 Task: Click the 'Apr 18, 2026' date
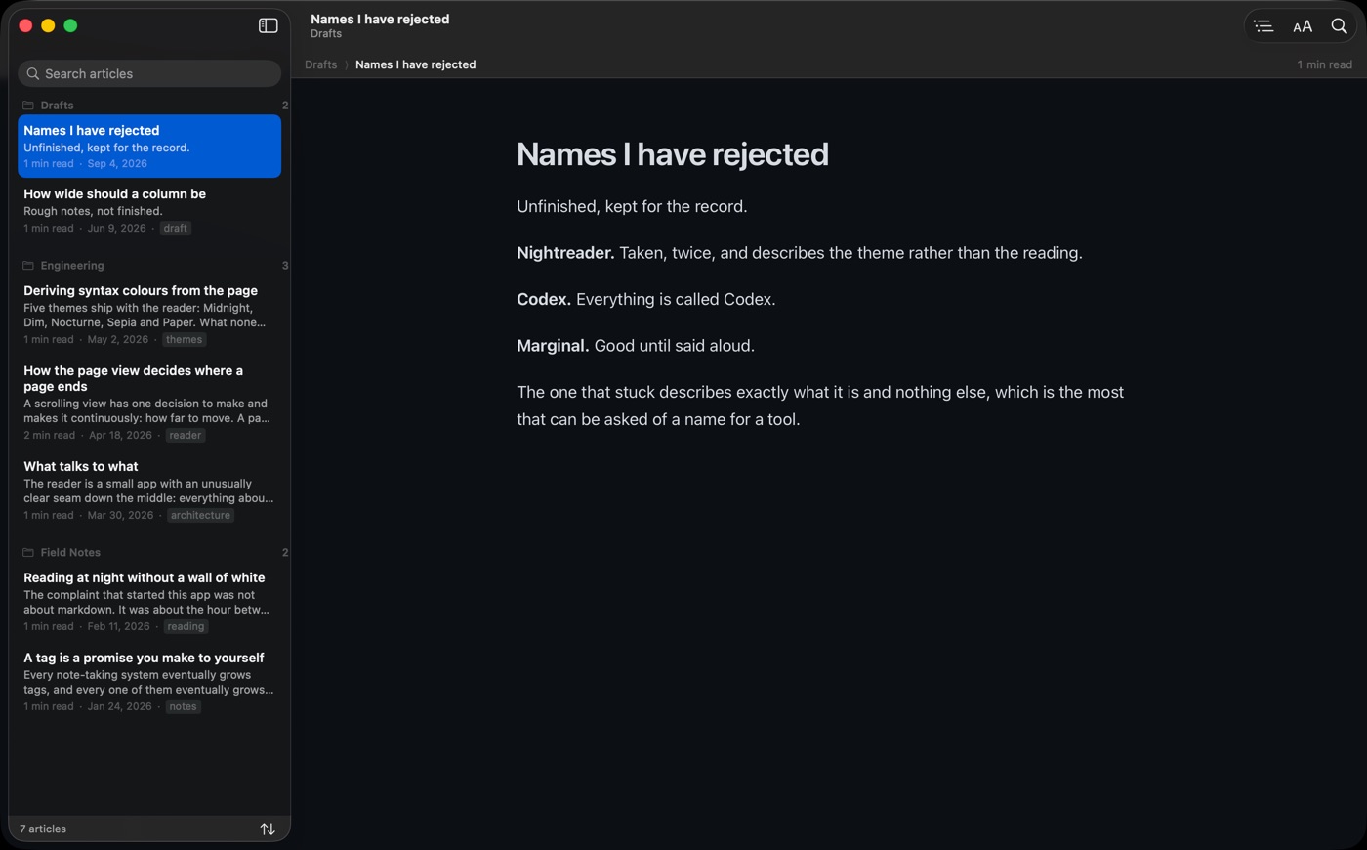(120, 435)
